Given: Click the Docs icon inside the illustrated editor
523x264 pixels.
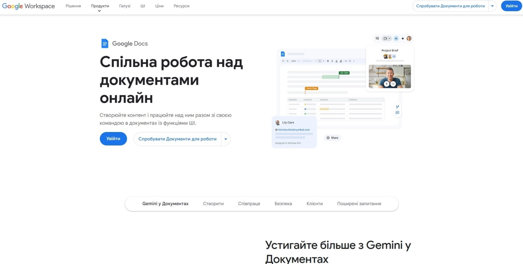Looking at the screenshot, I should click(x=283, y=54).
